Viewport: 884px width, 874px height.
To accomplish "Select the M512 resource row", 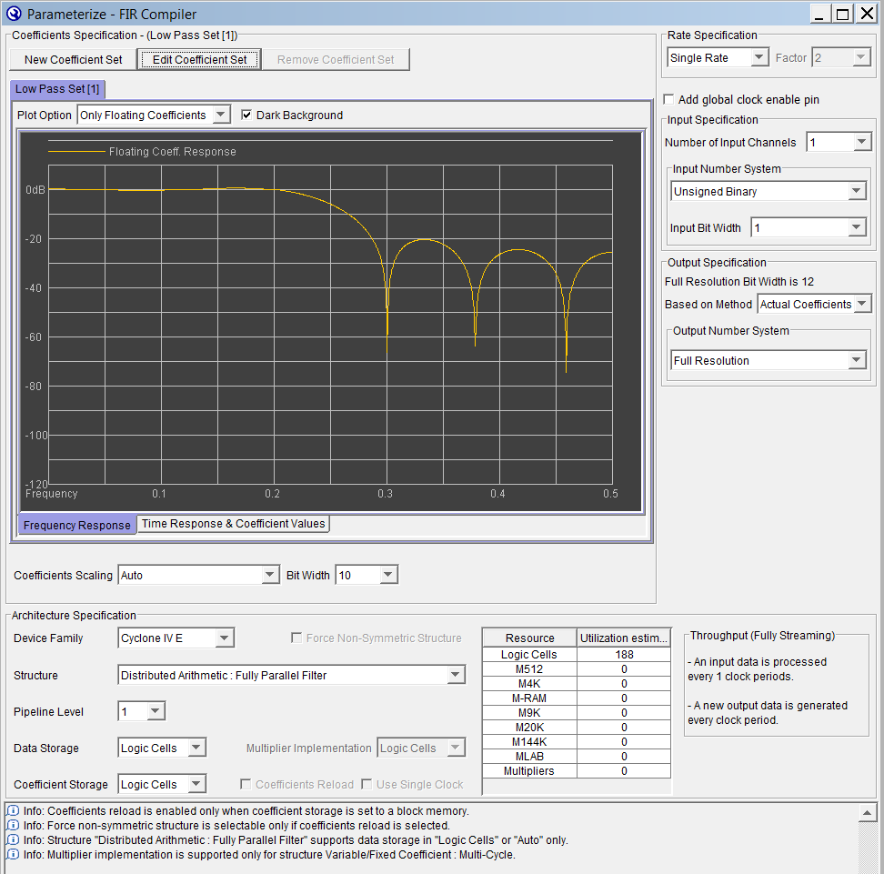I will [x=577, y=668].
